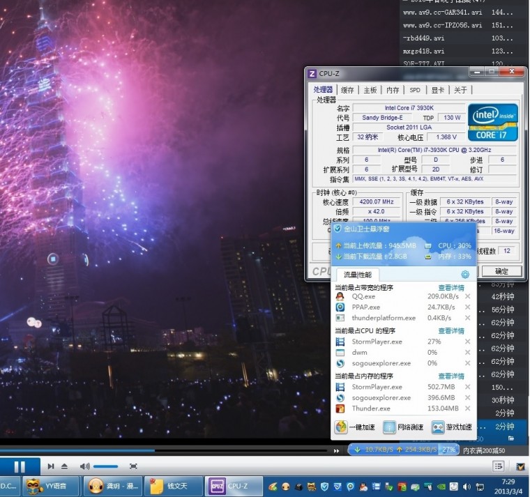End sogouexplorer.exe 0% row X icon

468,363
